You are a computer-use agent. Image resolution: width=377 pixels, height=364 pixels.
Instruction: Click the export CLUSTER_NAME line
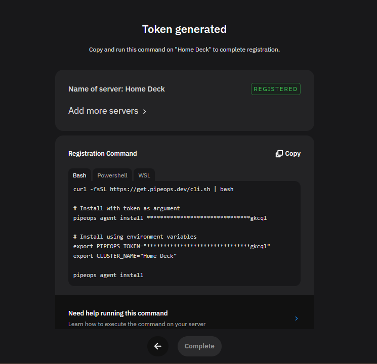[125, 256]
